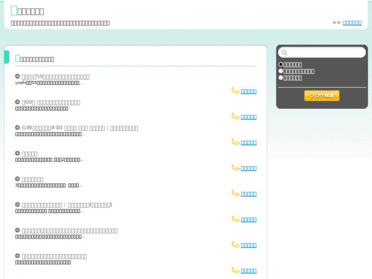This screenshot has width=372, height=279.
Task: Open the header link after the >> marks
Action: (x=352, y=23)
